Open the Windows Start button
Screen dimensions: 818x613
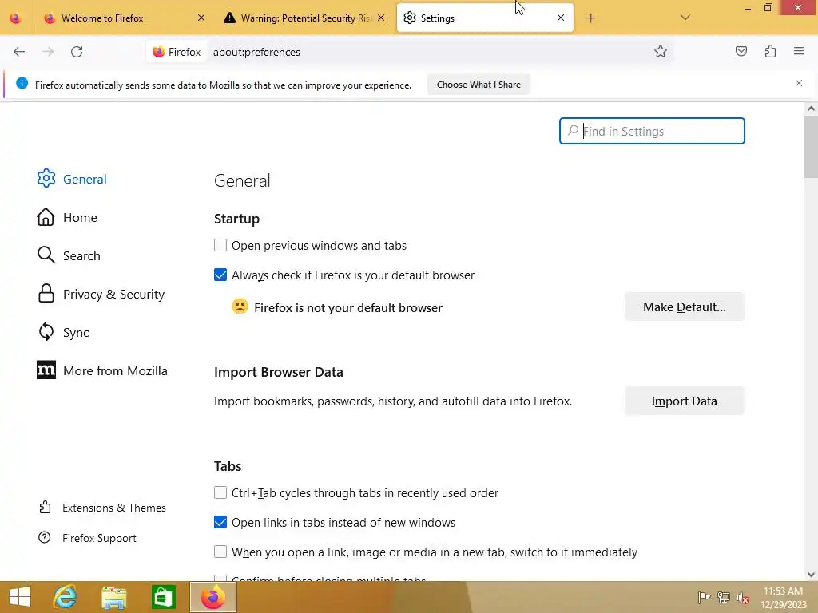click(20, 597)
